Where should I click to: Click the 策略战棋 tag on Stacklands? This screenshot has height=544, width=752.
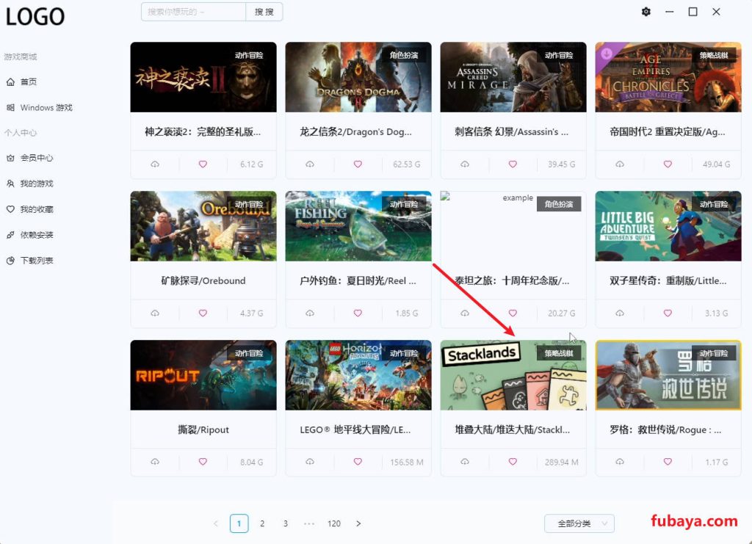559,353
